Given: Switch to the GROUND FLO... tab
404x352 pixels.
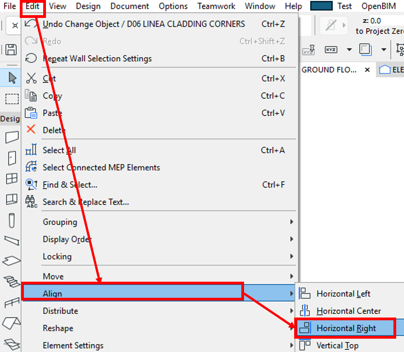Looking at the screenshot, I should (329, 69).
